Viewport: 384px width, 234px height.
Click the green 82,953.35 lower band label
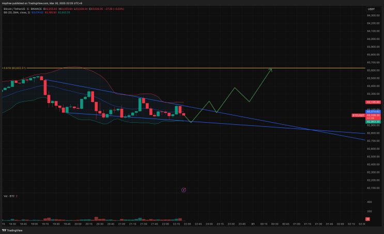tap(373, 122)
